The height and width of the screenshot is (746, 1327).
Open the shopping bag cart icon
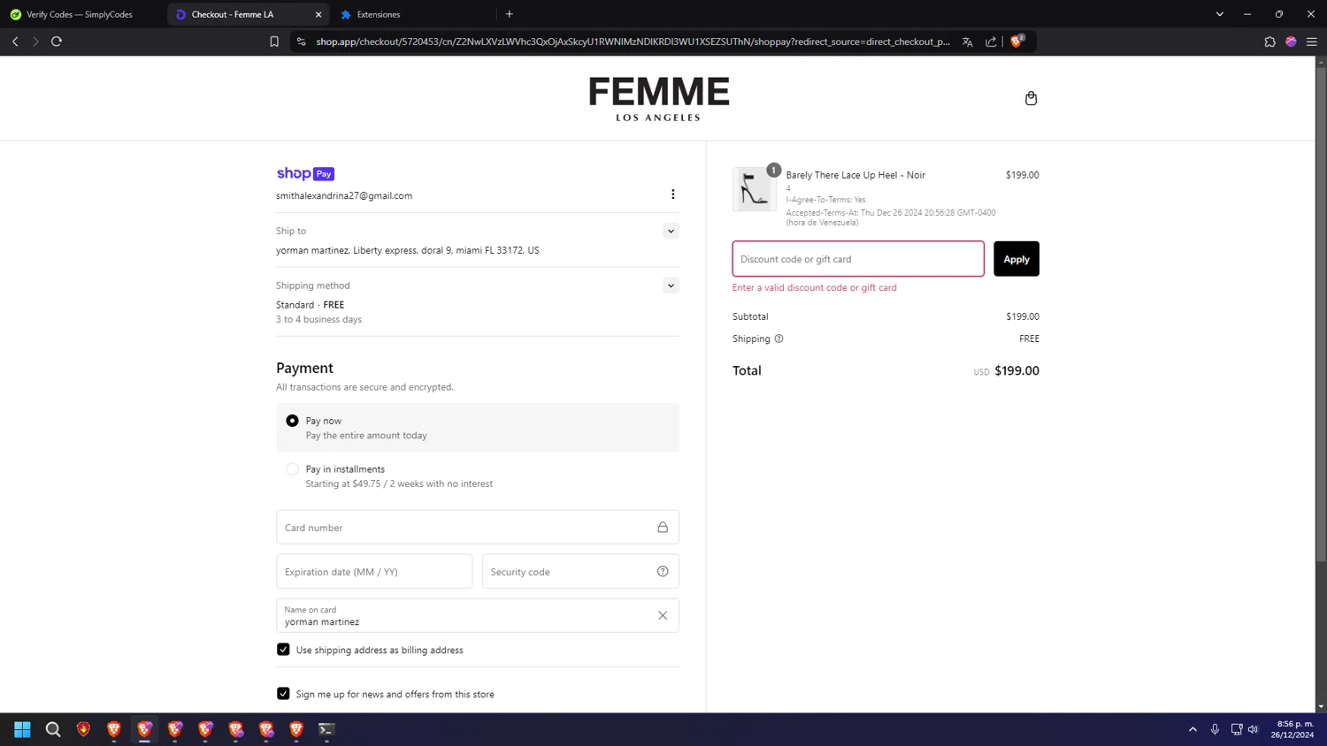coord(1031,98)
